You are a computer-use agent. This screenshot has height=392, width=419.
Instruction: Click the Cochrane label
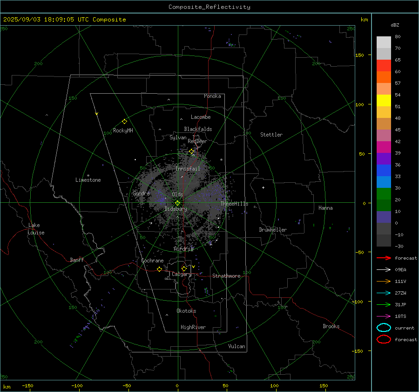coord(152,261)
